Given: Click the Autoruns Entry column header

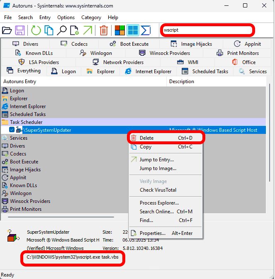Looking at the screenshot, I should pyautogui.click(x=84, y=81).
